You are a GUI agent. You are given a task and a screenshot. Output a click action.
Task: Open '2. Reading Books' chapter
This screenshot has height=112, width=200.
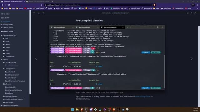click(x=7, y=25)
